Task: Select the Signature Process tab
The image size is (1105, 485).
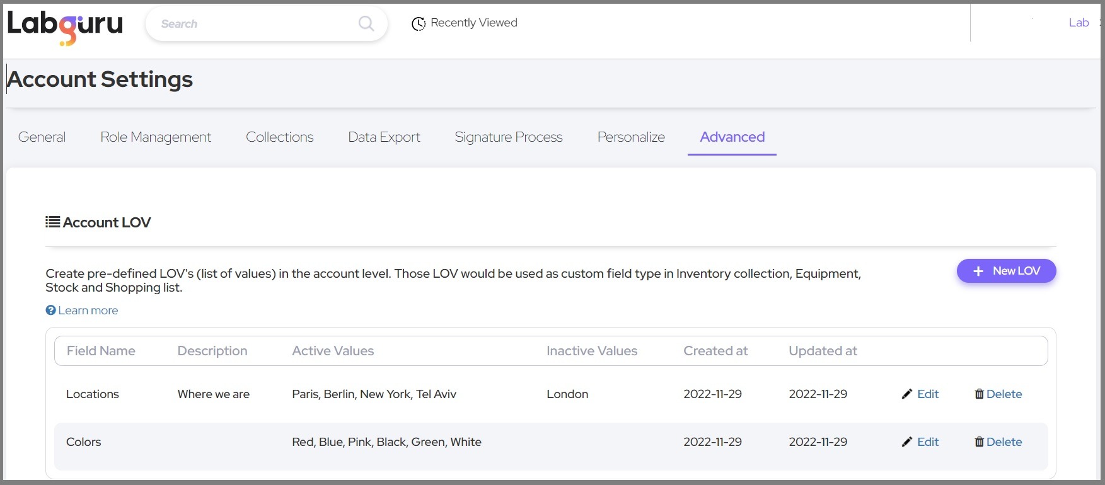Action: (x=508, y=137)
